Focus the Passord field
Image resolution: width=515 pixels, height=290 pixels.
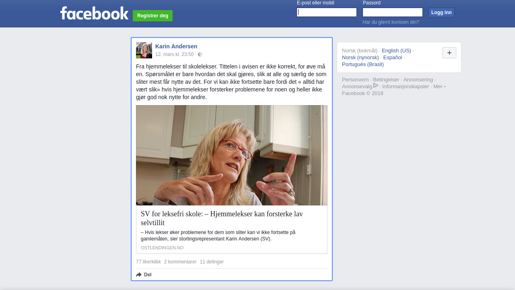[393, 12]
